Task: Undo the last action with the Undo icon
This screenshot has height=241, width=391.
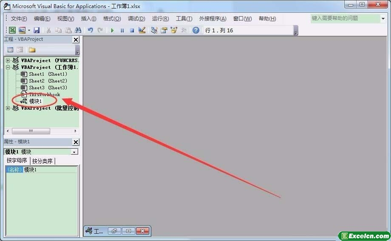Action: click(x=90, y=30)
